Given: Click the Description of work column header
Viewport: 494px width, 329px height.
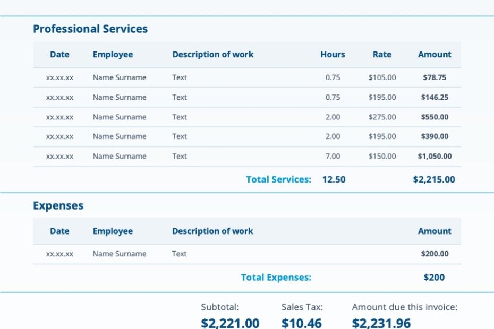Looking at the screenshot, I should (x=212, y=54).
